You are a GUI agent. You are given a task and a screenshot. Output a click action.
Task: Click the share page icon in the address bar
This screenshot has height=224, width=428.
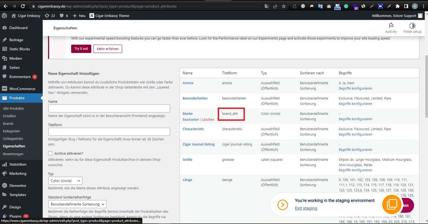pyautogui.click(x=275, y=6)
